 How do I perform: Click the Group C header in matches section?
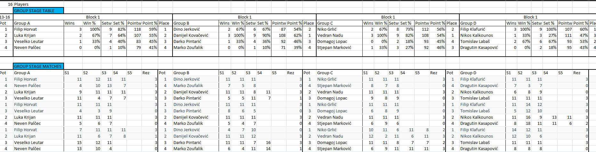point(325,73)
